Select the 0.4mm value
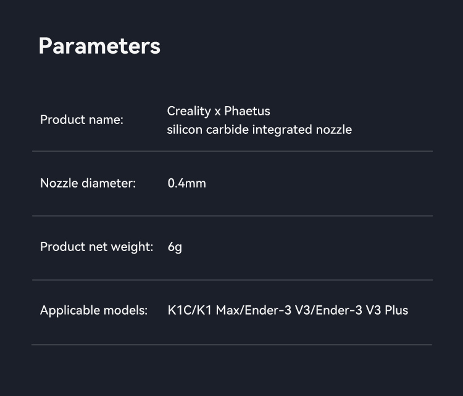463x396 pixels. [x=186, y=183]
